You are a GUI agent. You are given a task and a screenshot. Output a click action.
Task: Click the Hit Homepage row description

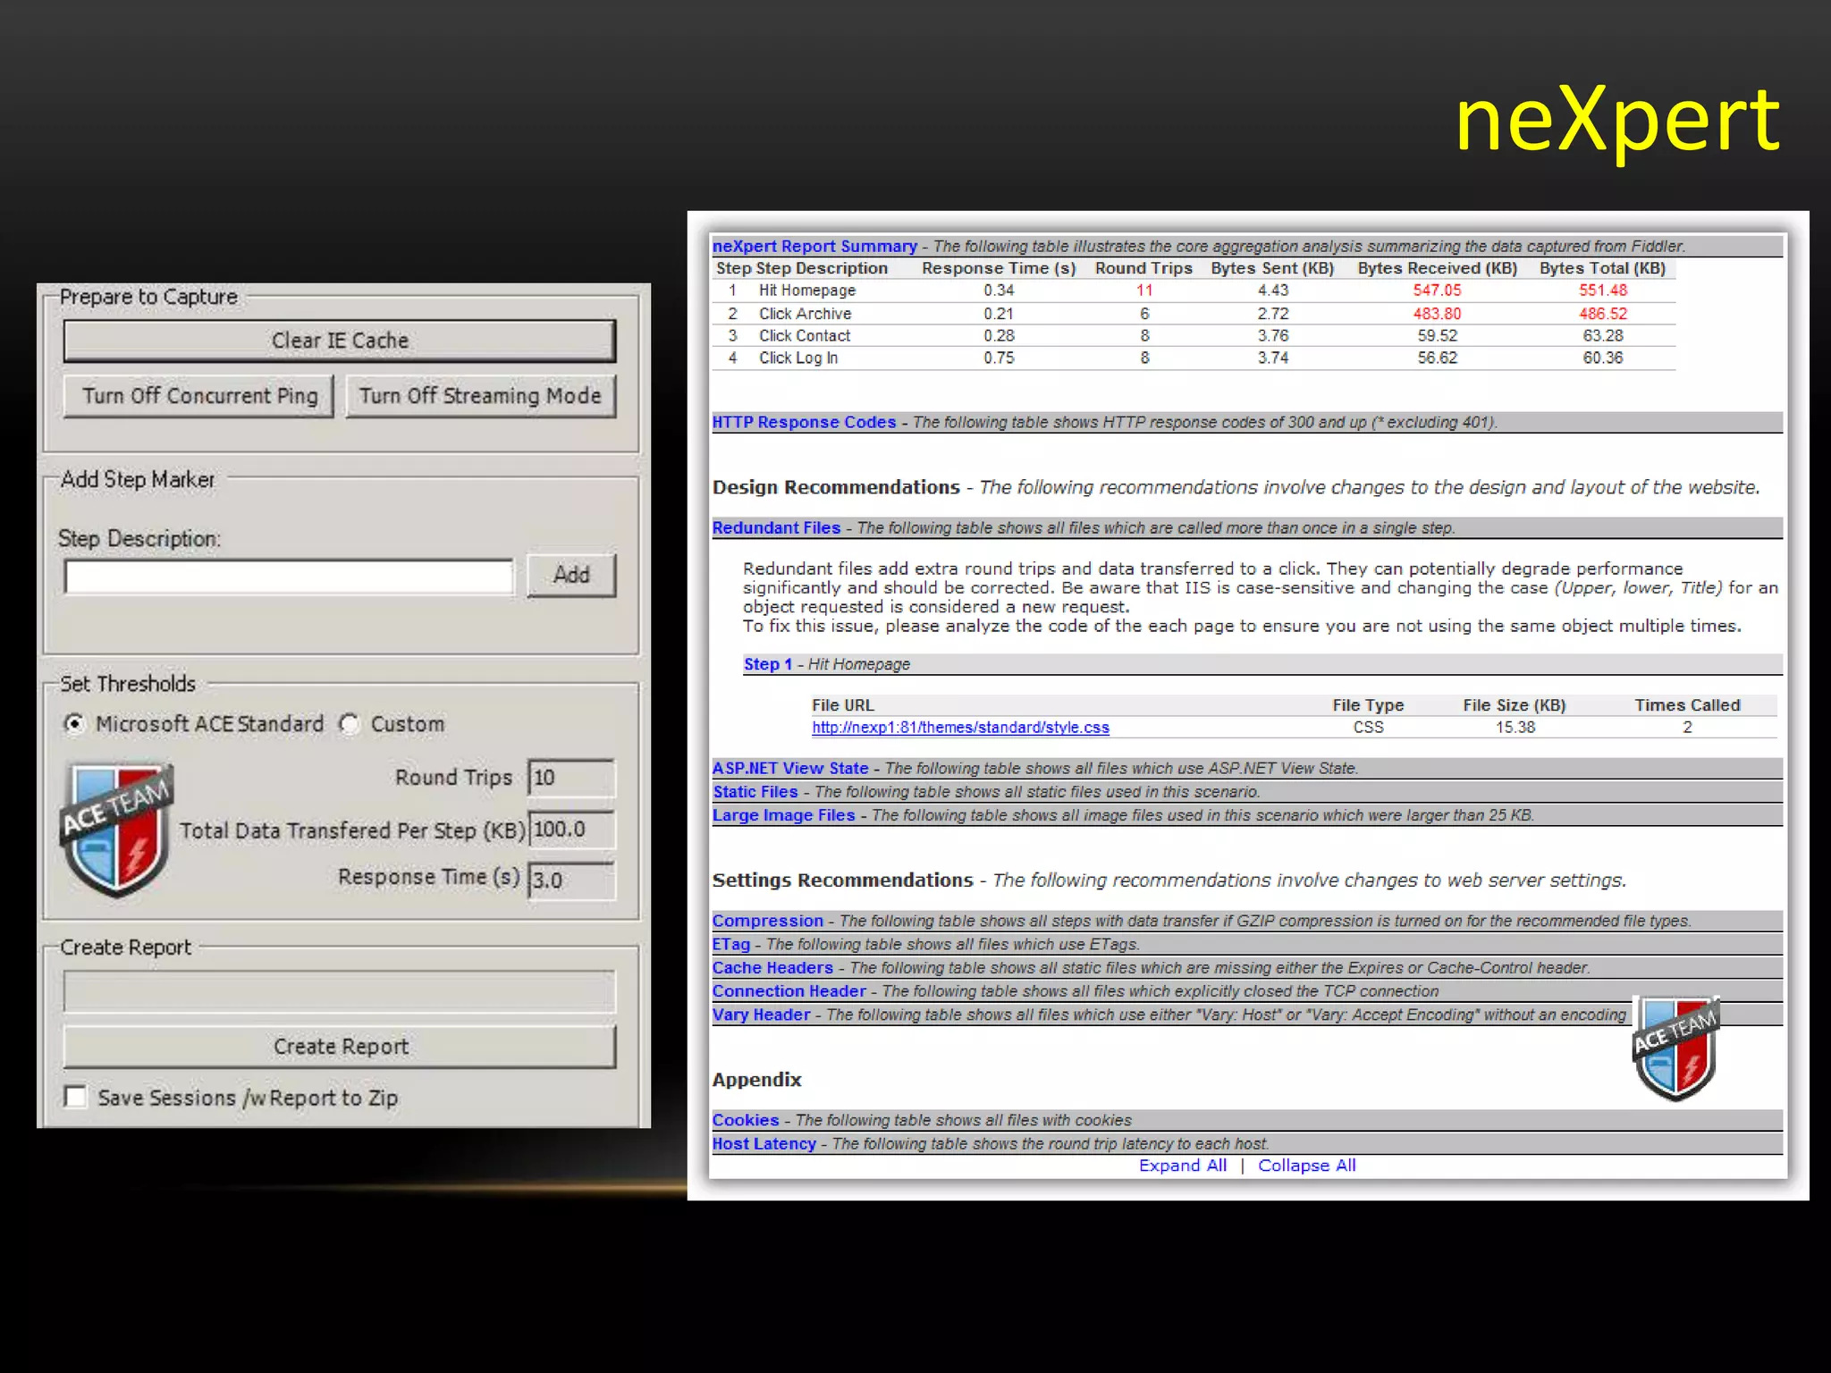(x=807, y=291)
